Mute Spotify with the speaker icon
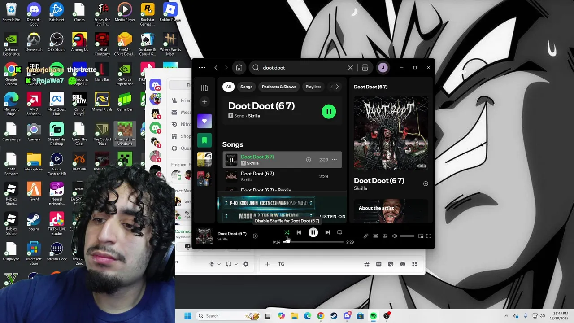 coord(395,236)
